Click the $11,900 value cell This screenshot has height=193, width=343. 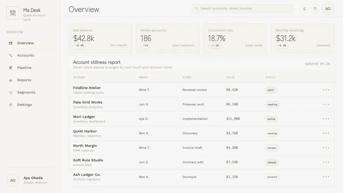(233, 119)
